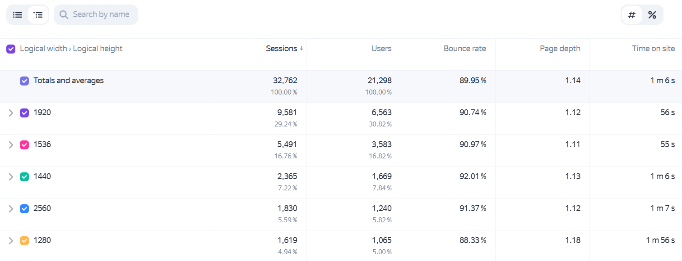
Task: Click the Sessions sort arrow
Action: tap(302, 49)
